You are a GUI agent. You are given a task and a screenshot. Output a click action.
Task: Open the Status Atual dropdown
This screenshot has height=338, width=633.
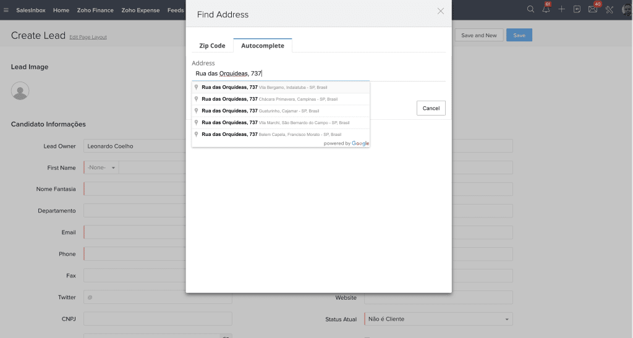(x=438, y=319)
